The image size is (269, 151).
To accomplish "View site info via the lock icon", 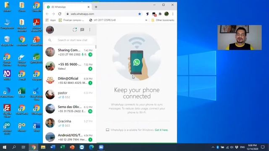I will coord(68,14).
